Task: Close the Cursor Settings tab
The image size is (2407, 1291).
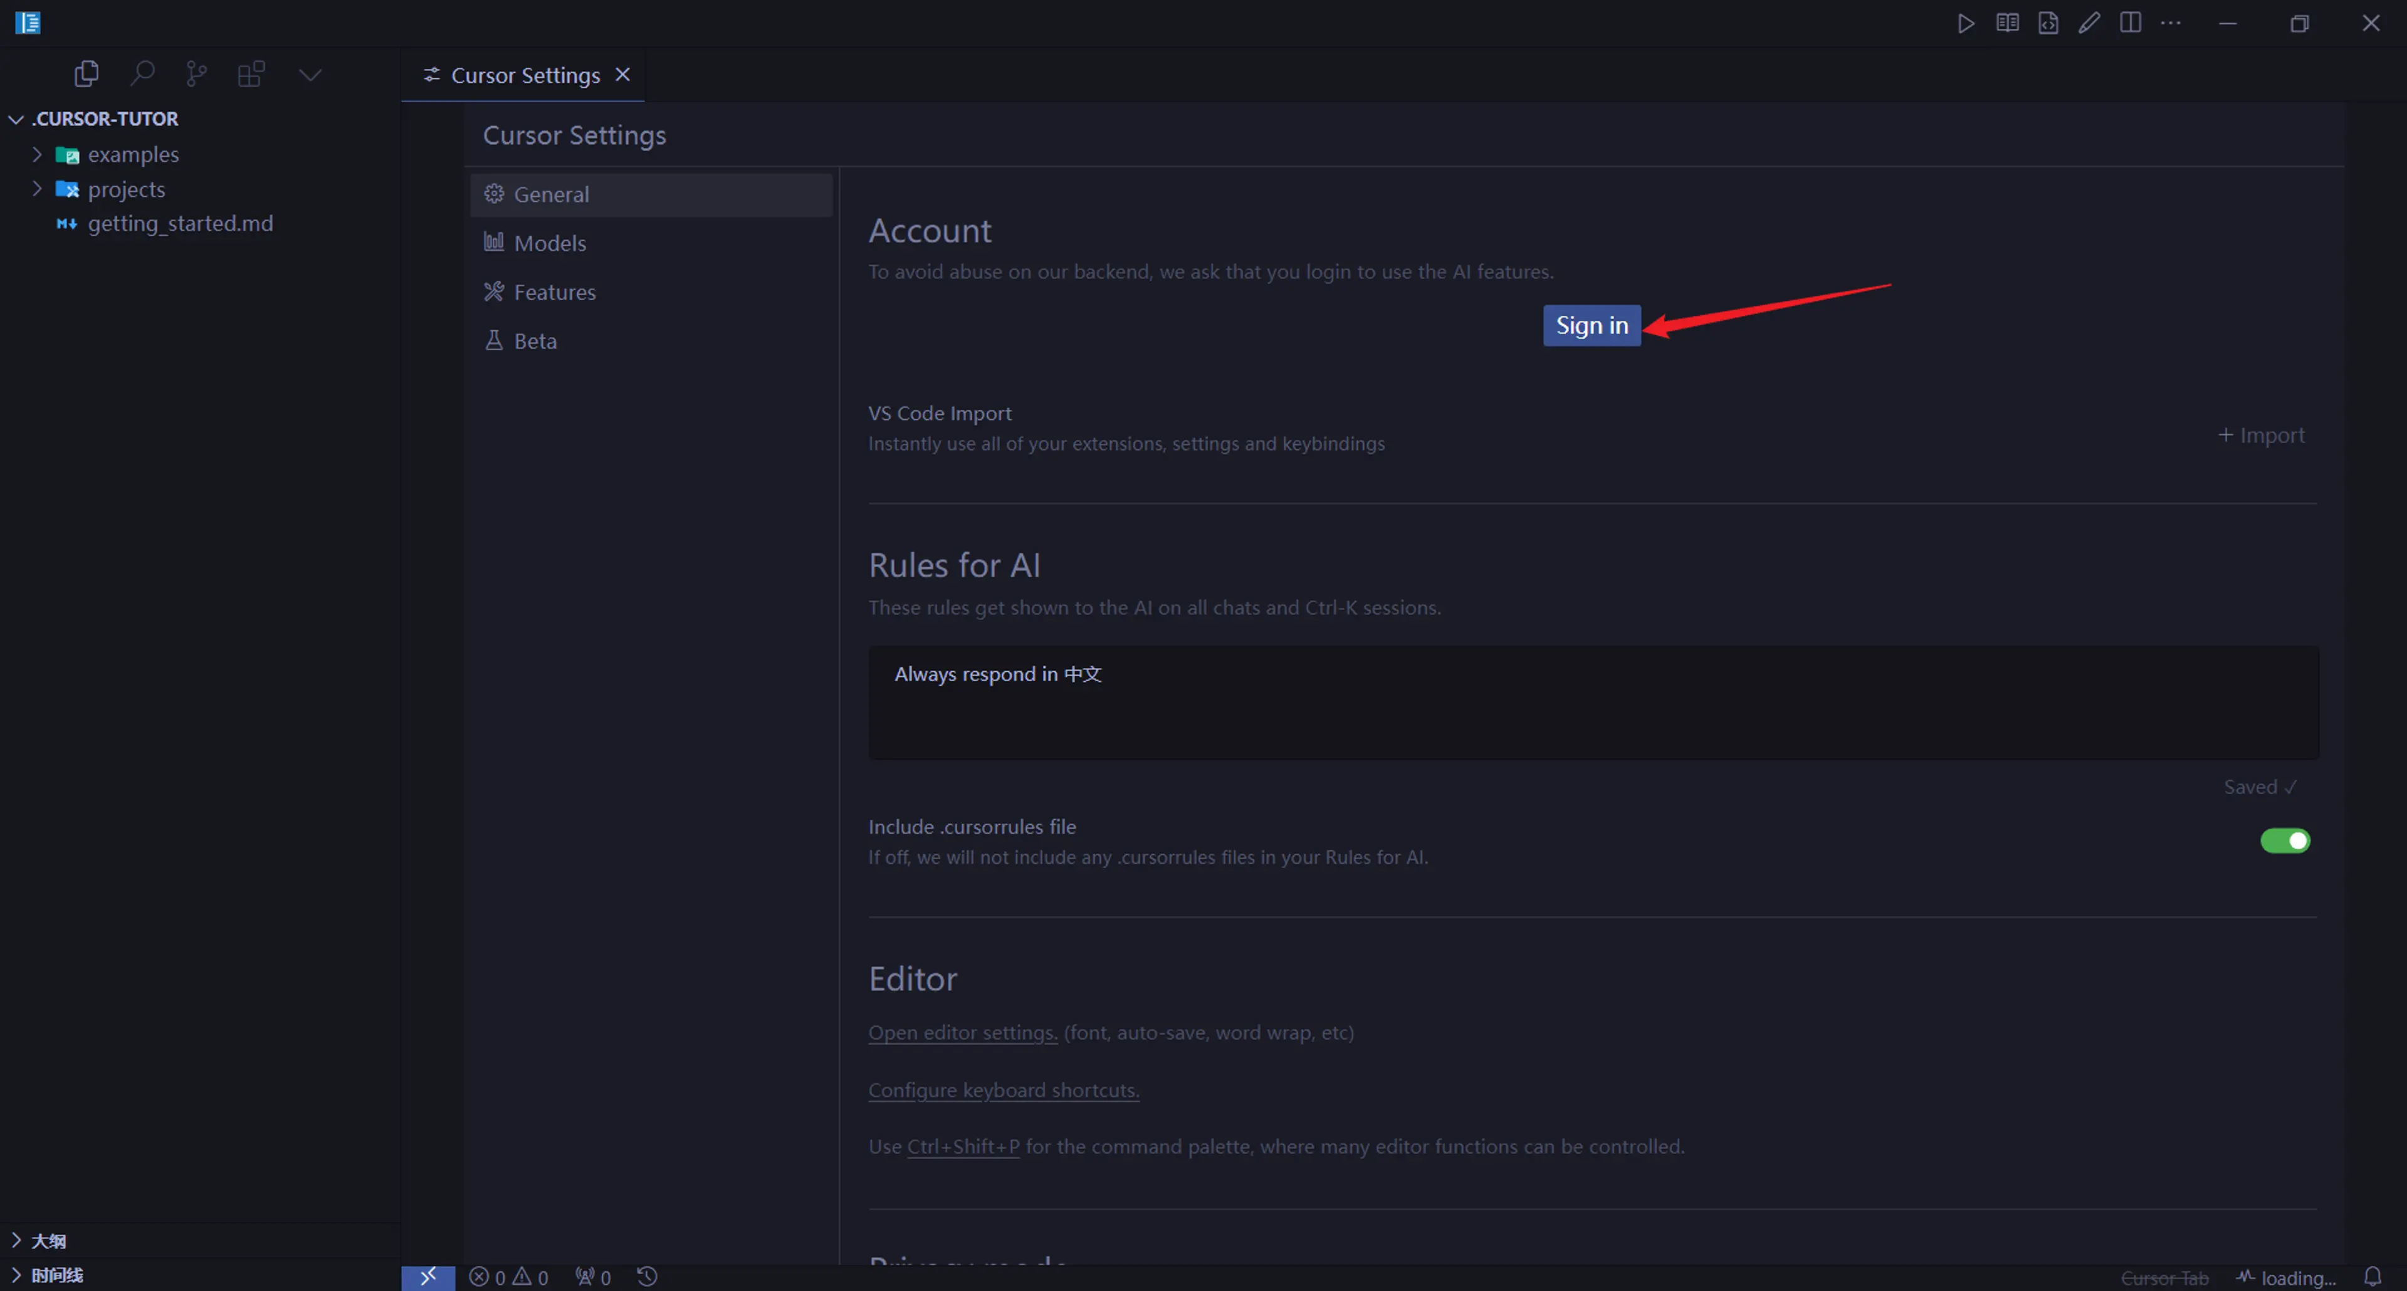Action: (x=623, y=75)
